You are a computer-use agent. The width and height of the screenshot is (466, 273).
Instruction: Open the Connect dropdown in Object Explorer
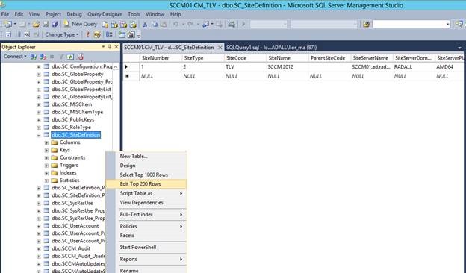click(x=15, y=57)
